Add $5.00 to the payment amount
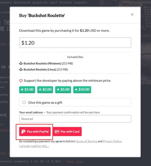This screenshot has width=151, height=166. click(x=63, y=90)
